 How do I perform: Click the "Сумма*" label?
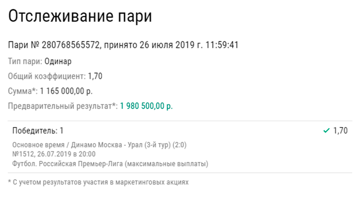23,91
